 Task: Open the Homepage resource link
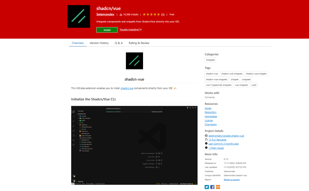point(211,116)
